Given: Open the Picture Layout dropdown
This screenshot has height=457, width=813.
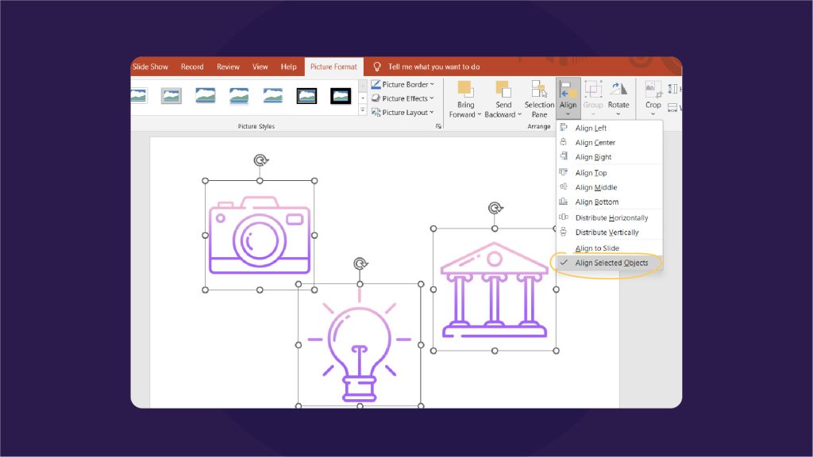Looking at the screenshot, I should point(403,113).
